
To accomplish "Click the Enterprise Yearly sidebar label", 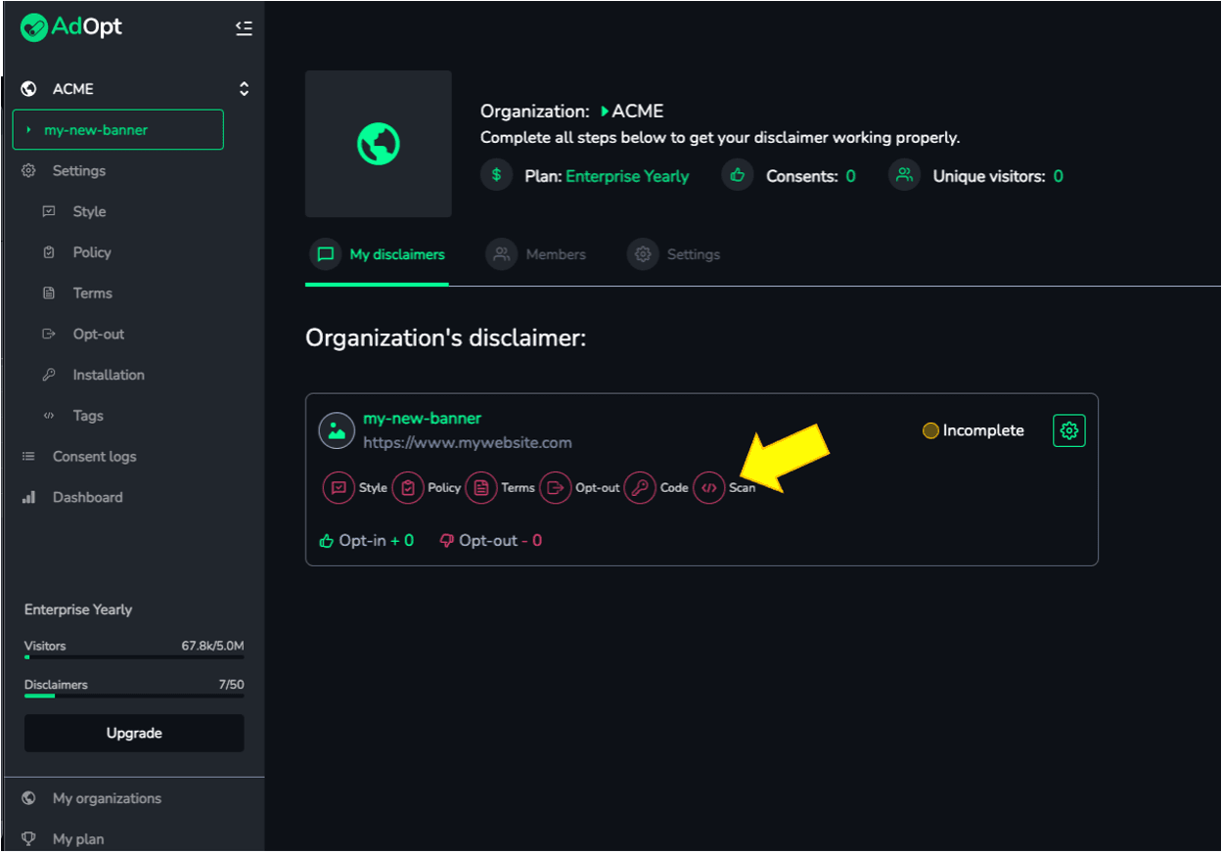I will coord(78,609).
